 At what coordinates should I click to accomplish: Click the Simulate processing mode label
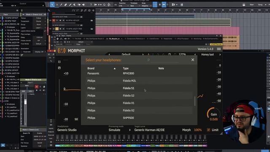click(x=114, y=130)
